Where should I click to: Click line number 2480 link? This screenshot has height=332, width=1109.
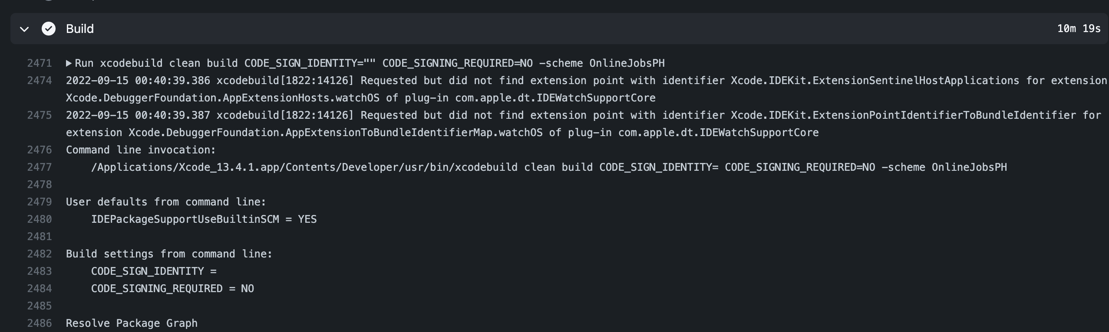[x=40, y=219]
